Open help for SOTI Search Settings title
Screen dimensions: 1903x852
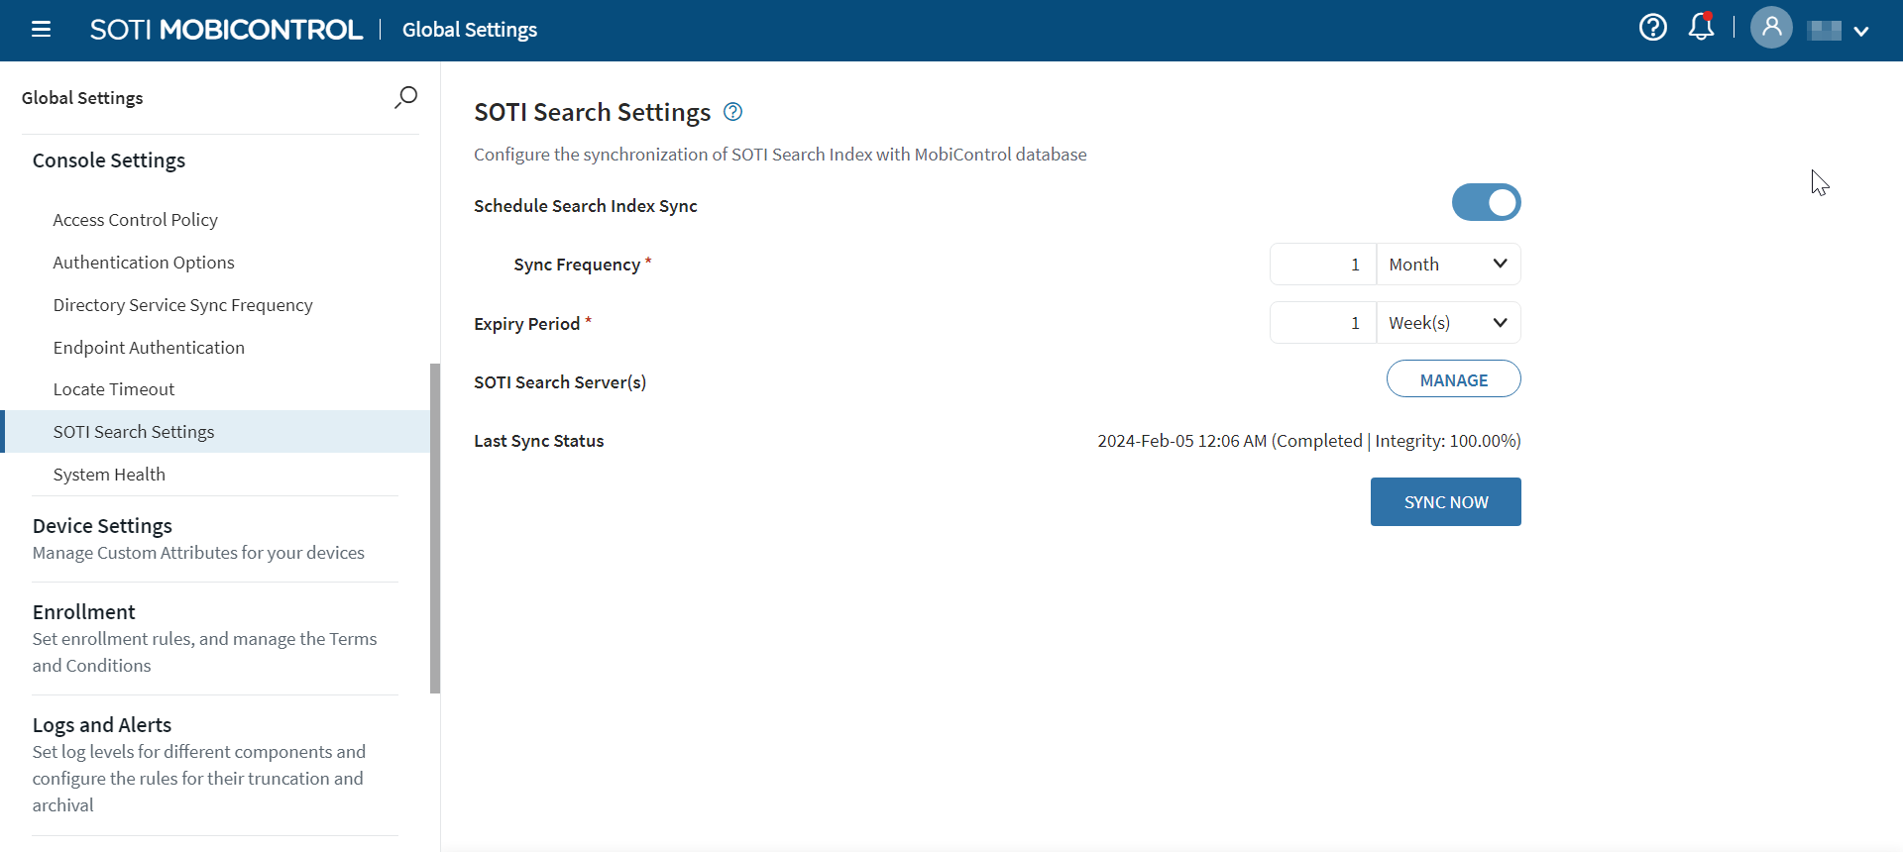(x=732, y=112)
